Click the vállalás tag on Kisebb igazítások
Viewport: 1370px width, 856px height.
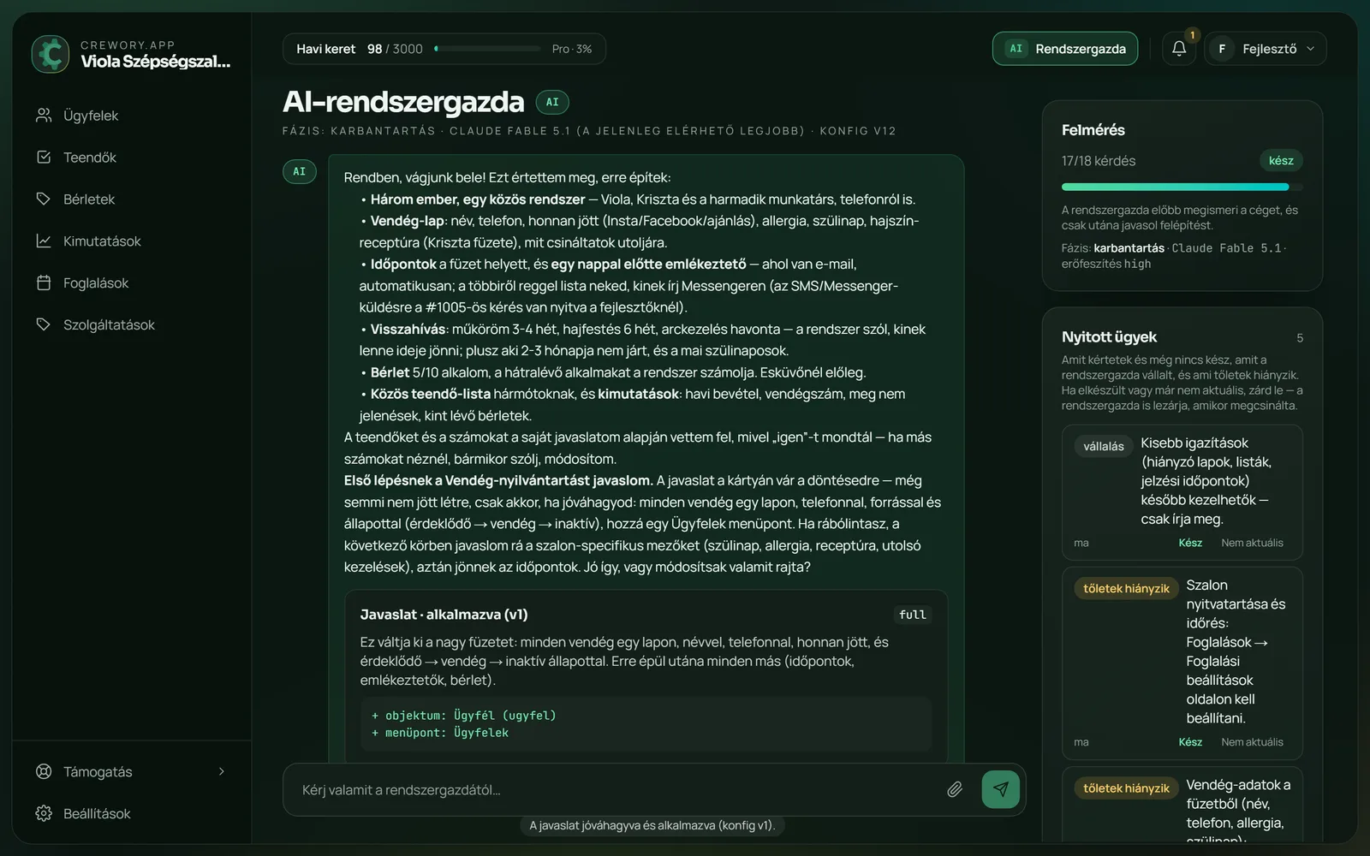click(1104, 446)
